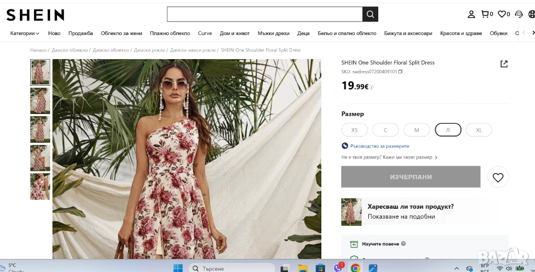The height and width of the screenshot is (272, 535).
Task: Click the similar product thumbnail
Action: 352,212
